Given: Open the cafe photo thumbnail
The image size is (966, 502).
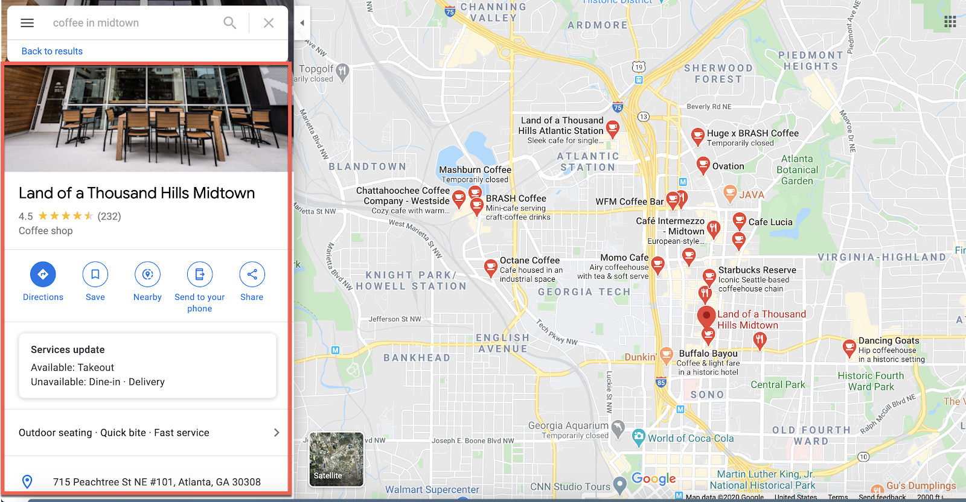Looking at the screenshot, I should point(146,119).
